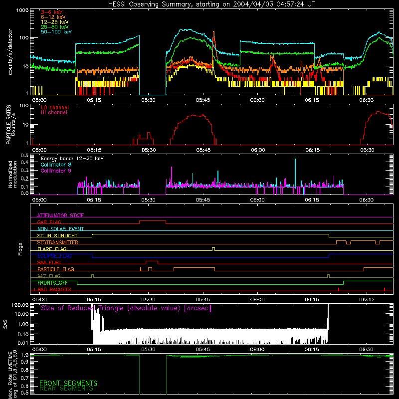Click the 'PARTICLE RATES' axis label
Viewport: 399px width, 399px height.
tap(9, 125)
